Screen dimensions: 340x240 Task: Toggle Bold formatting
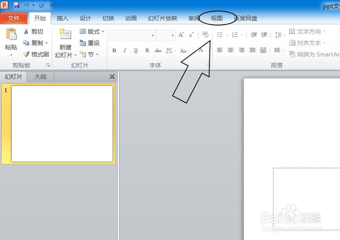(114, 51)
